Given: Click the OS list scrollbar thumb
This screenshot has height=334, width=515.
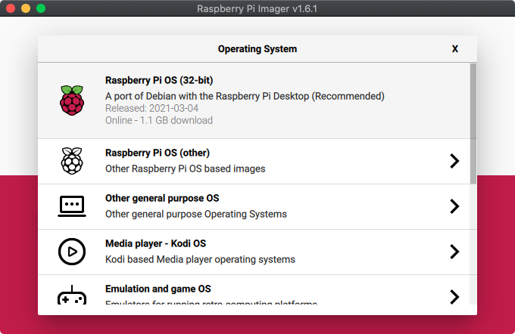Looking at the screenshot, I should (x=473, y=124).
